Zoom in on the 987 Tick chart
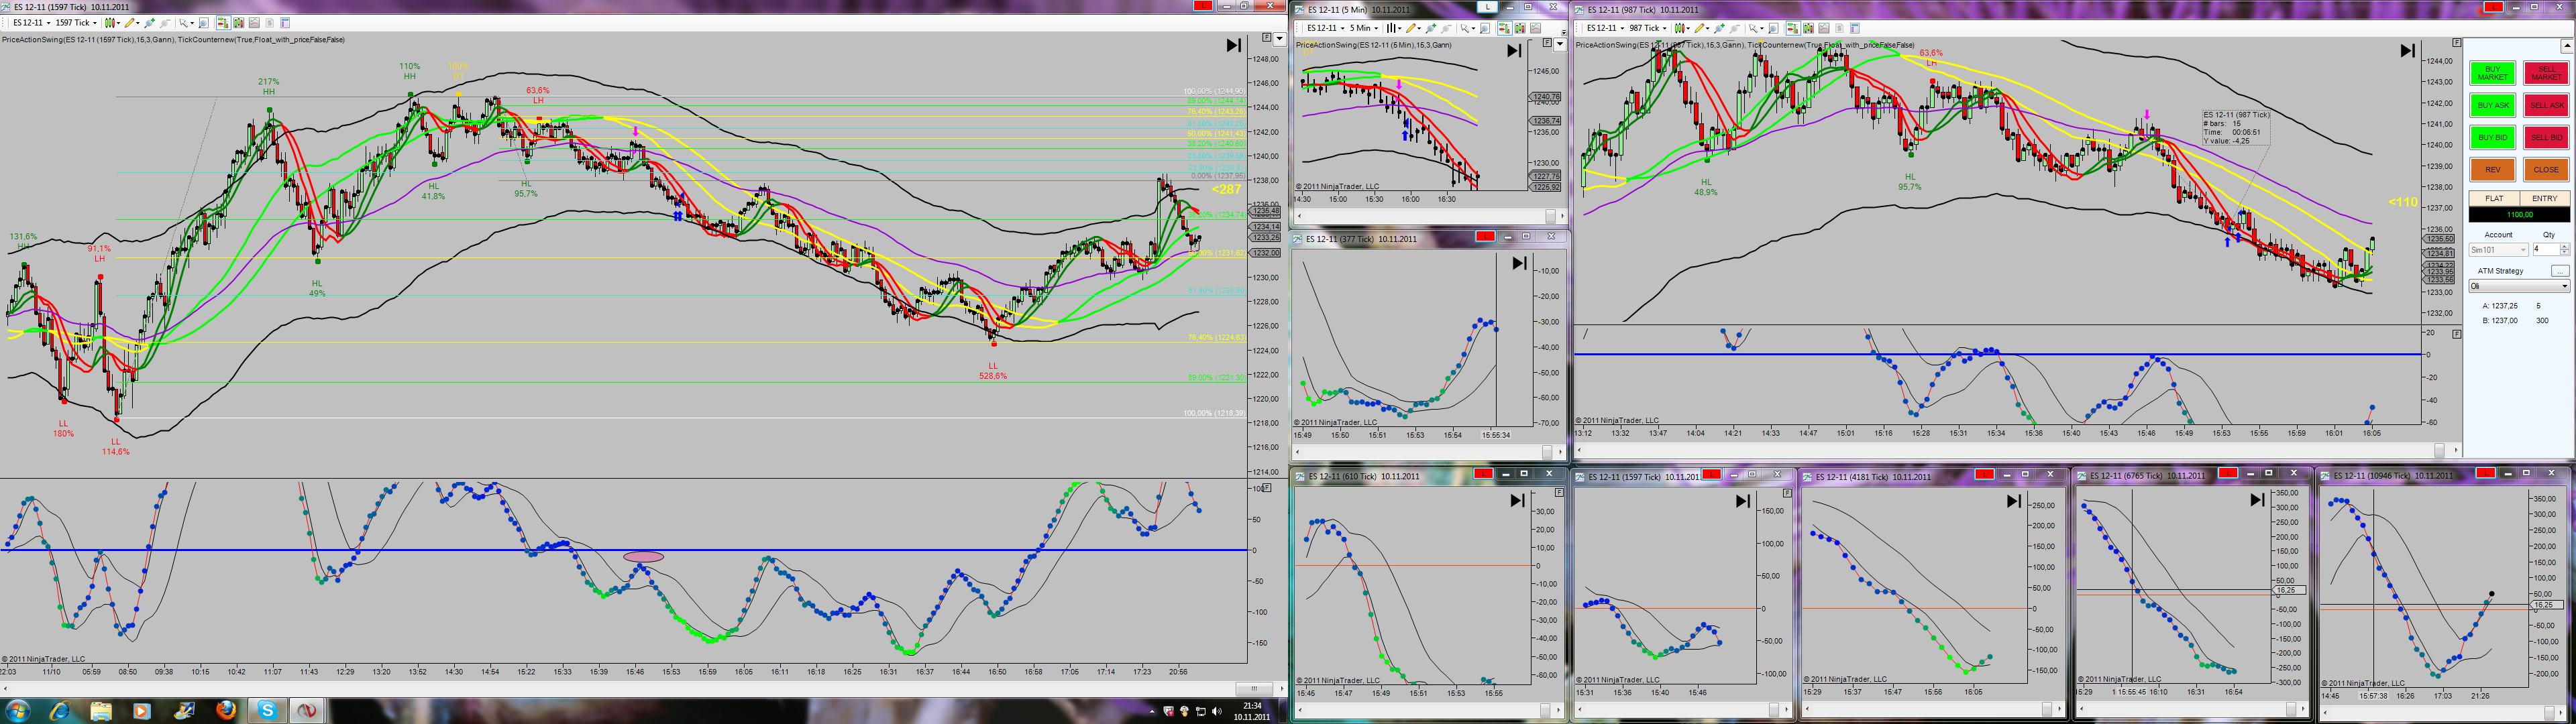Image resolution: width=2576 pixels, height=724 pixels. tap(1720, 28)
